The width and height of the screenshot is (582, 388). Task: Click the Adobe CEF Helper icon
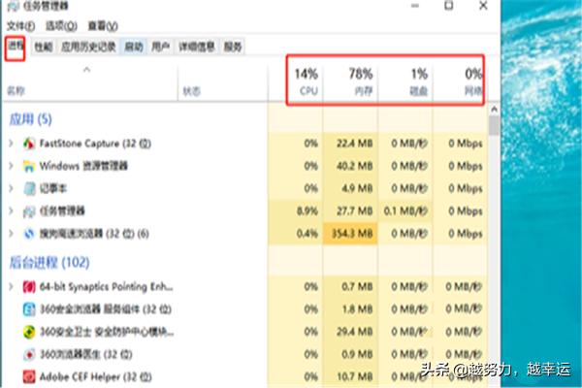29,377
